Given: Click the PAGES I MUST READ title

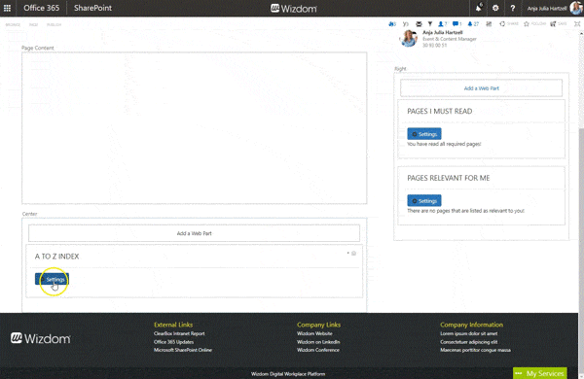Looking at the screenshot, I should pyautogui.click(x=440, y=111).
